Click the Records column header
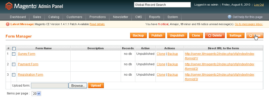Screen dimensions: 269x98 [x=128, y=48]
